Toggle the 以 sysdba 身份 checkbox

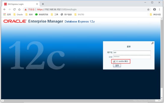point(114,61)
